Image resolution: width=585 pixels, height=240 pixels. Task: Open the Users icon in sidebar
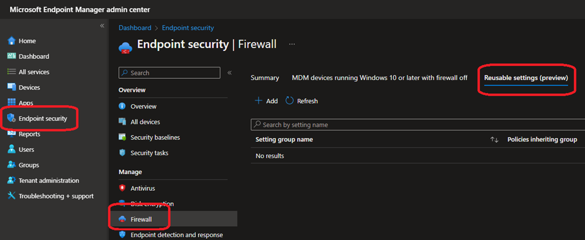pos(11,150)
